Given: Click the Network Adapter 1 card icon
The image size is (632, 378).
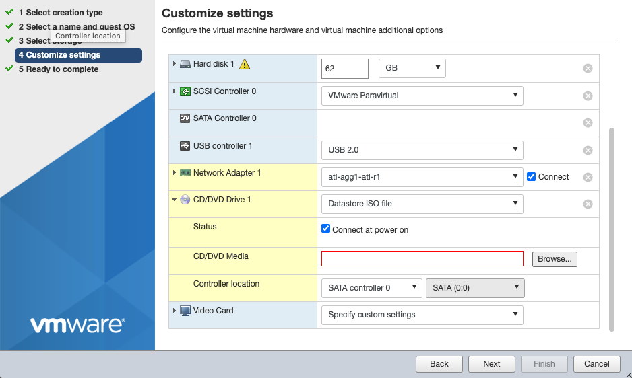Looking at the screenshot, I should coord(185,173).
